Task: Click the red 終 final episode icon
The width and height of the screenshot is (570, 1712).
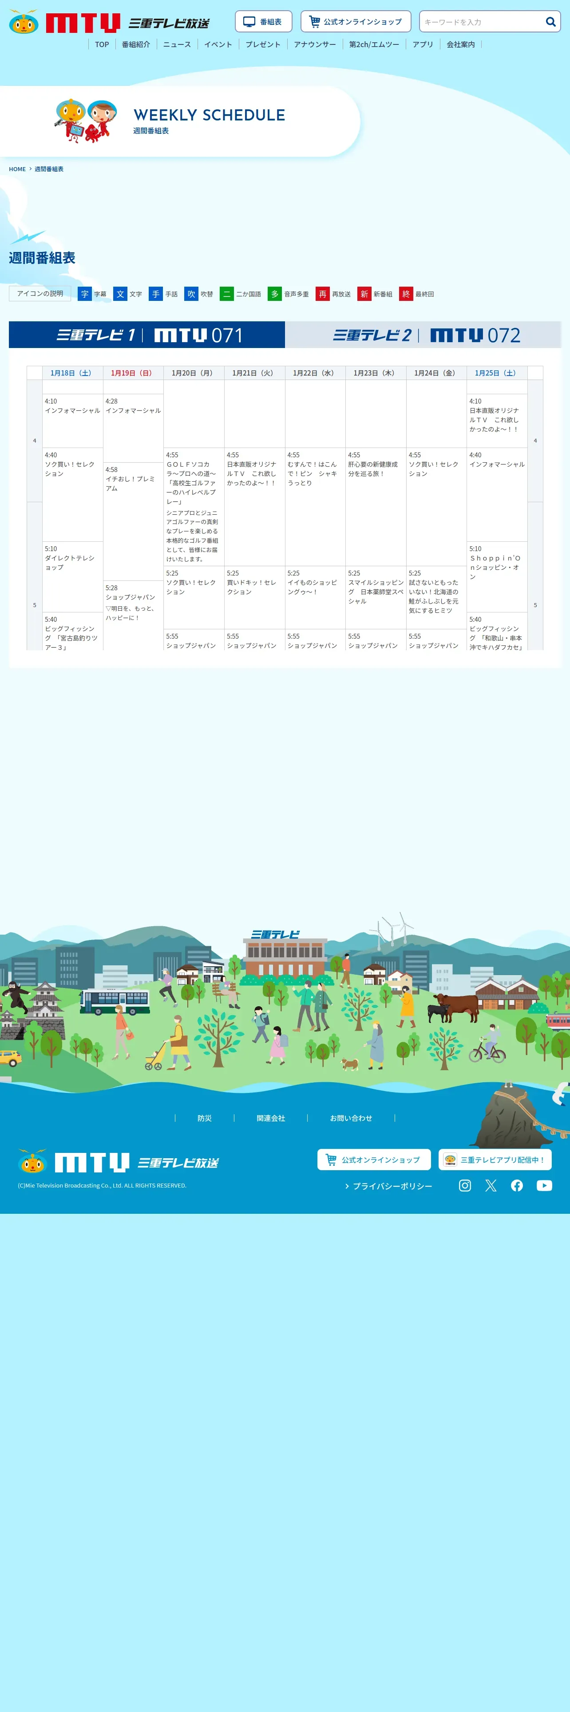Action: tap(406, 294)
